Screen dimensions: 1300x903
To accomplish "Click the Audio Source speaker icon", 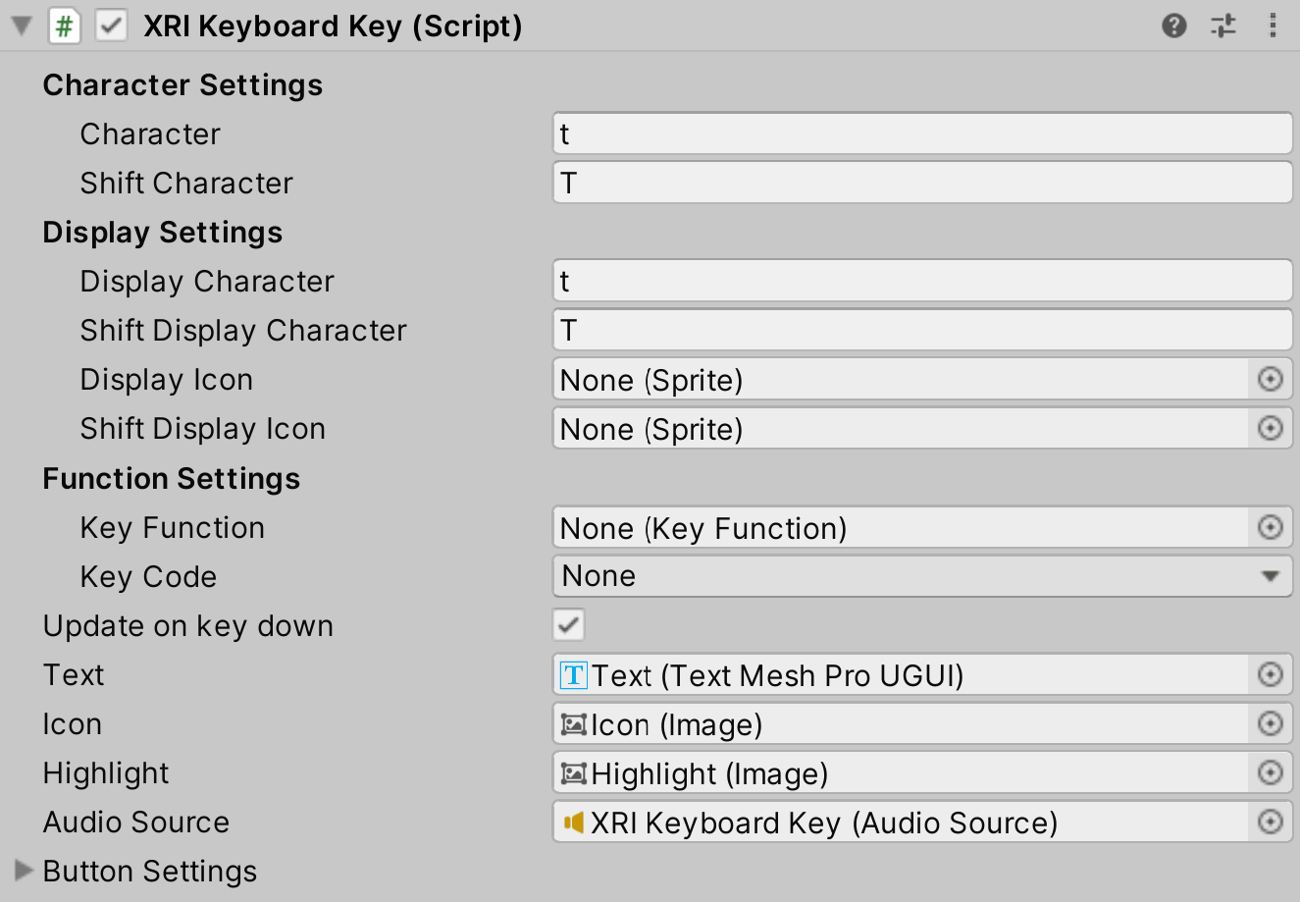I will [x=574, y=823].
